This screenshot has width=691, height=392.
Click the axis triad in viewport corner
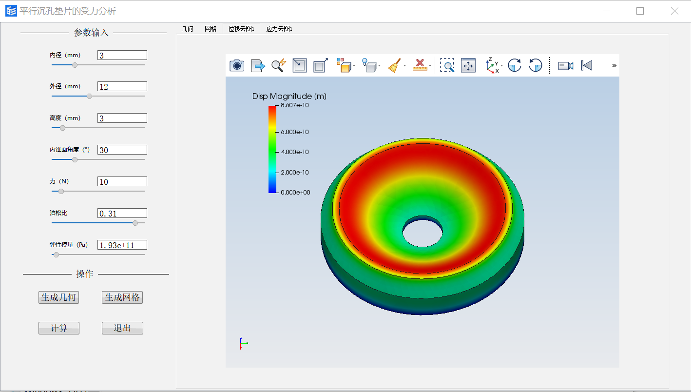tap(244, 343)
